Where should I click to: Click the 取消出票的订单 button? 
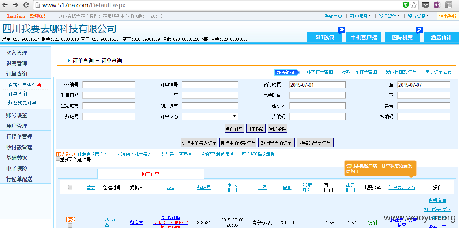276,143
